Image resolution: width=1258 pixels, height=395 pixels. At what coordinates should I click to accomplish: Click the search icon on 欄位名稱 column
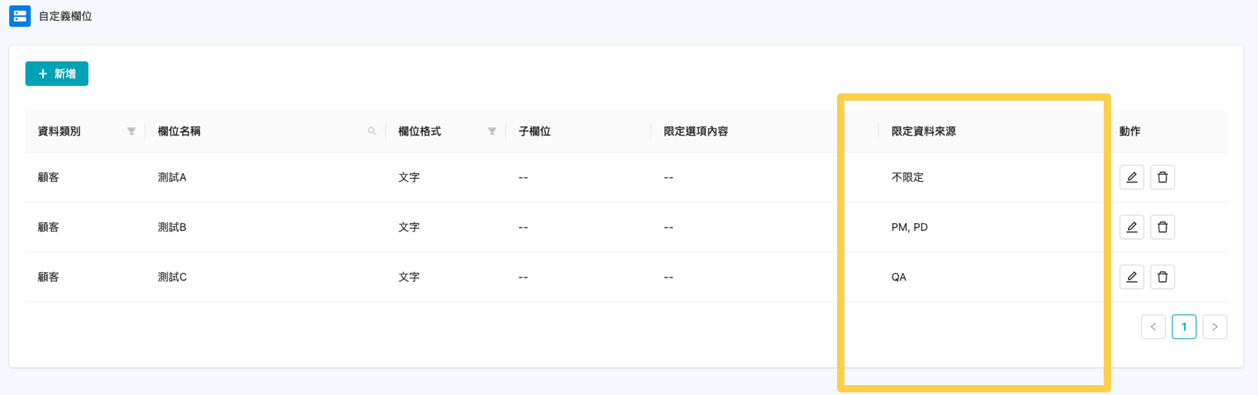372,131
